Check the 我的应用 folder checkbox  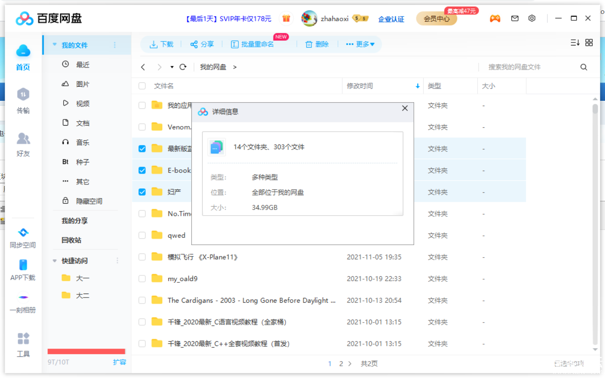[x=142, y=105]
